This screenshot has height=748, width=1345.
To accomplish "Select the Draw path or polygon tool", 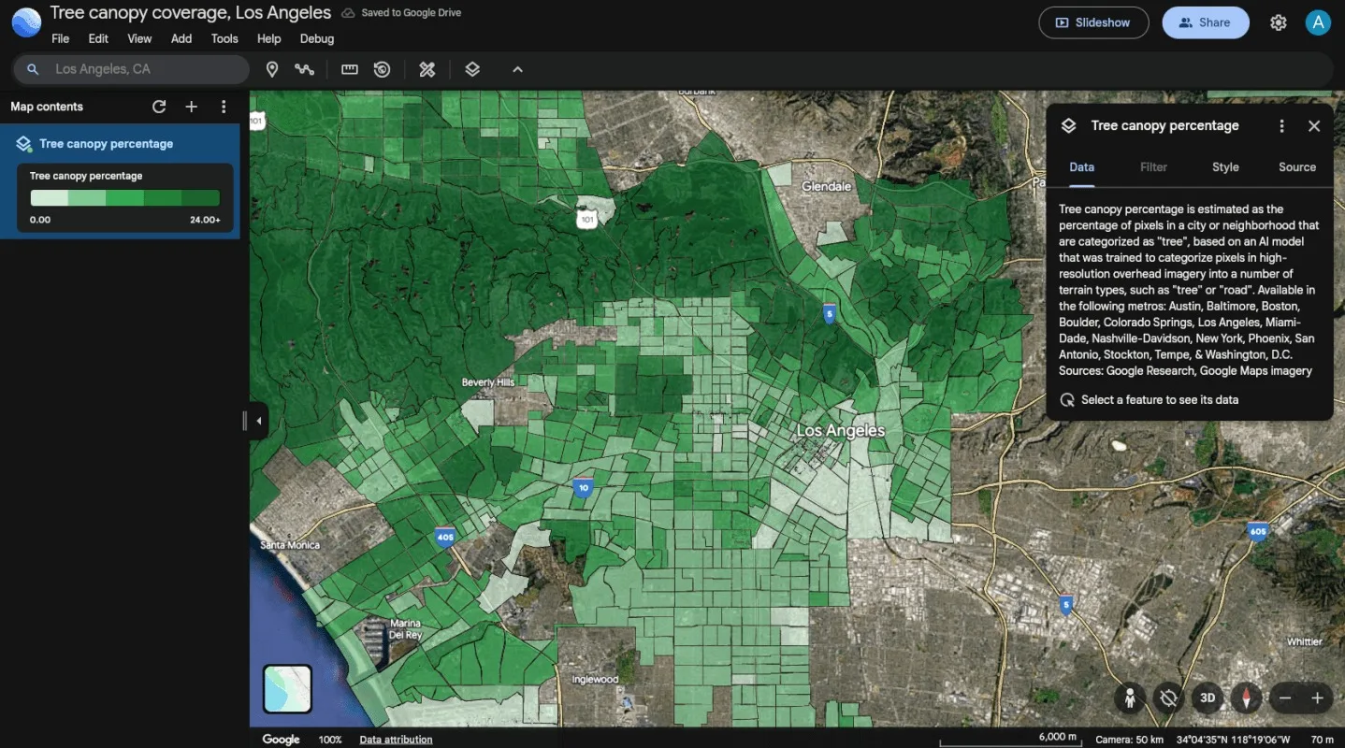I will pos(304,69).
